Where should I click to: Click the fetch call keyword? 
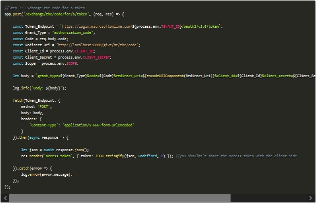[x=18, y=100]
